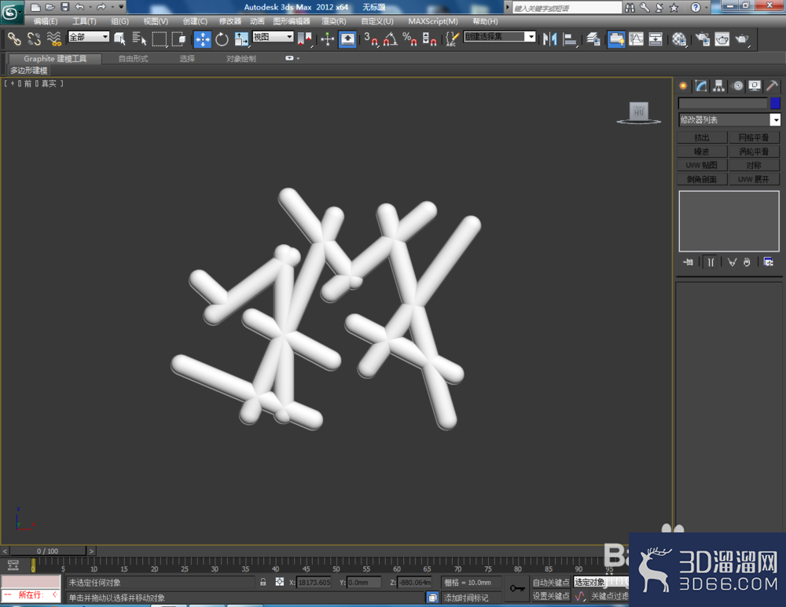Select the Select and Link chain tool
This screenshot has height=607, width=786.
(x=14, y=39)
